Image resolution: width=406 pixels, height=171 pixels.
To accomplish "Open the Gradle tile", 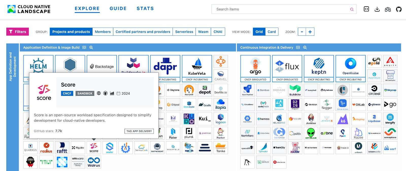I will 205,104.
